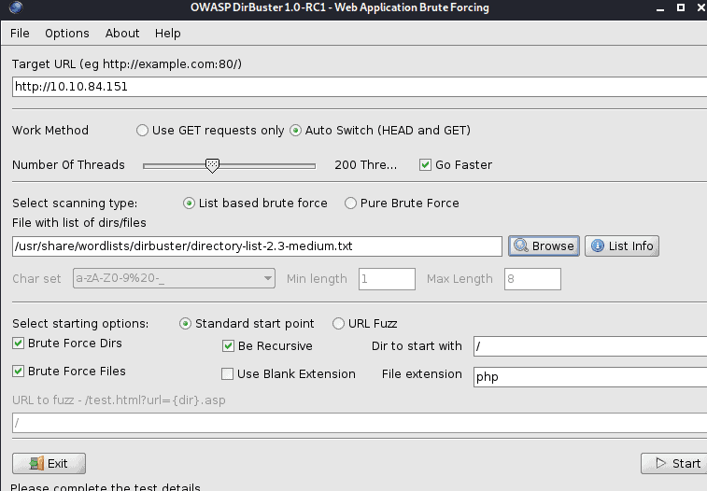This screenshot has height=491, width=707.
Task: Open the File menu
Action: 20,34
